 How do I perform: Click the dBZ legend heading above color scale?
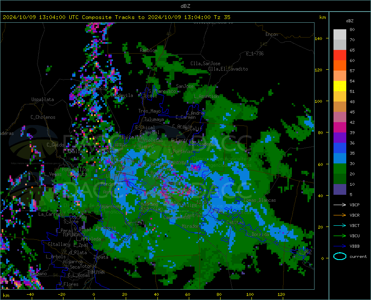point(350,21)
